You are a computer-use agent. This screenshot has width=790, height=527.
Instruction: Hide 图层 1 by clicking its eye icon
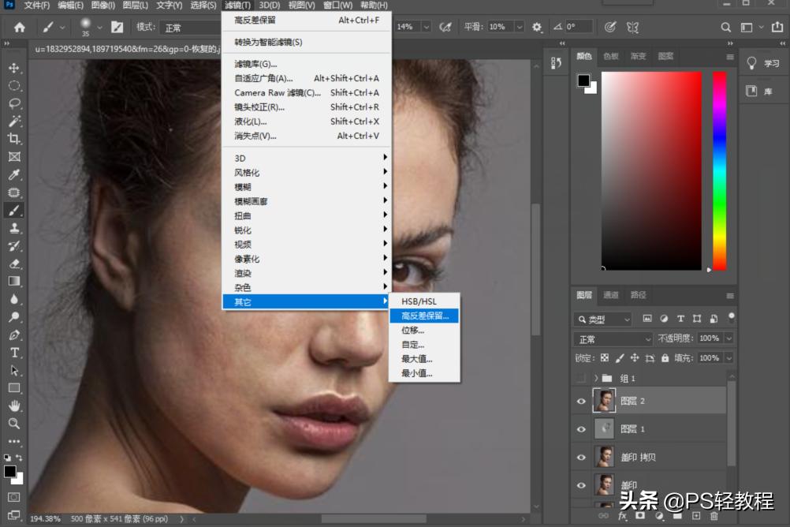581,428
